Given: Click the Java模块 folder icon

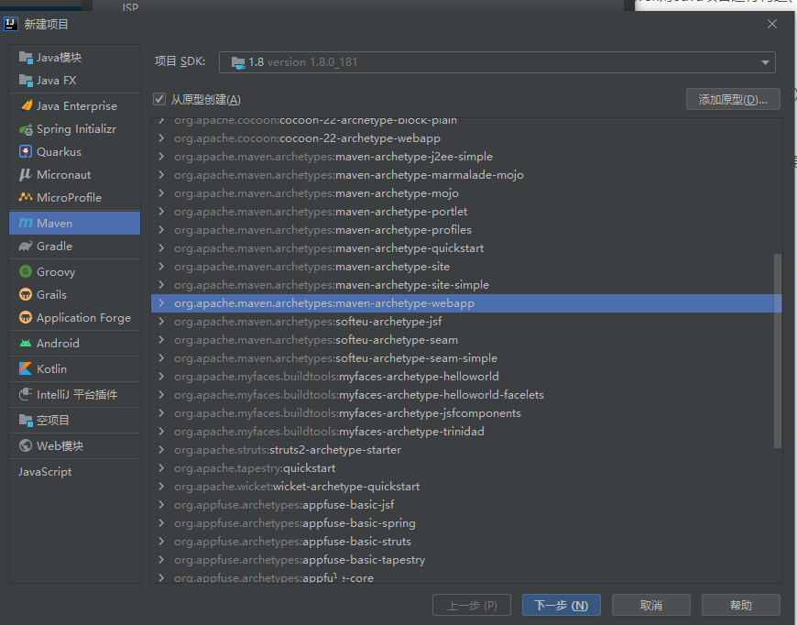Looking at the screenshot, I should click(26, 57).
